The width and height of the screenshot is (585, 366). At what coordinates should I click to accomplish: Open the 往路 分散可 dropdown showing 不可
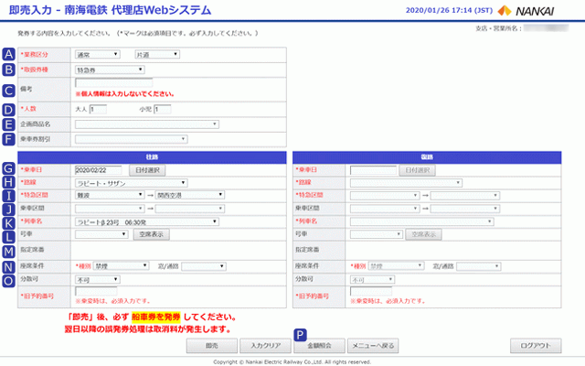98,279
